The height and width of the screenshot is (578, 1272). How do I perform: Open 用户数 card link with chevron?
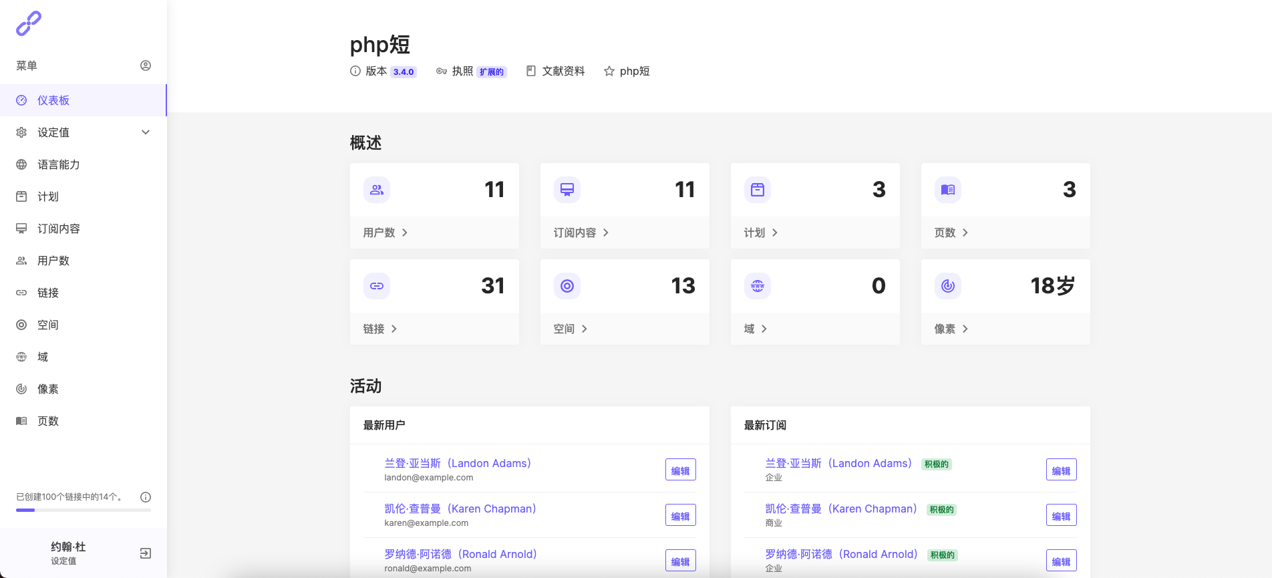(385, 233)
